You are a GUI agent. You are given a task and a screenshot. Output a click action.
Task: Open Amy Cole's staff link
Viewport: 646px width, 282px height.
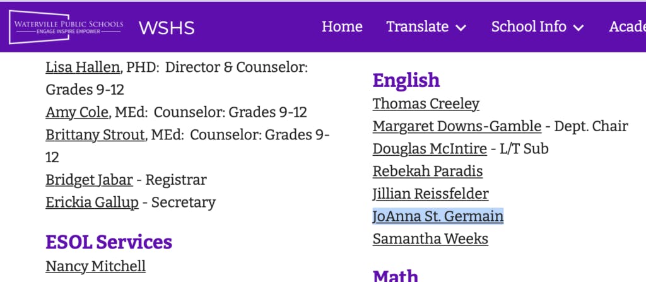pyautogui.click(x=78, y=112)
